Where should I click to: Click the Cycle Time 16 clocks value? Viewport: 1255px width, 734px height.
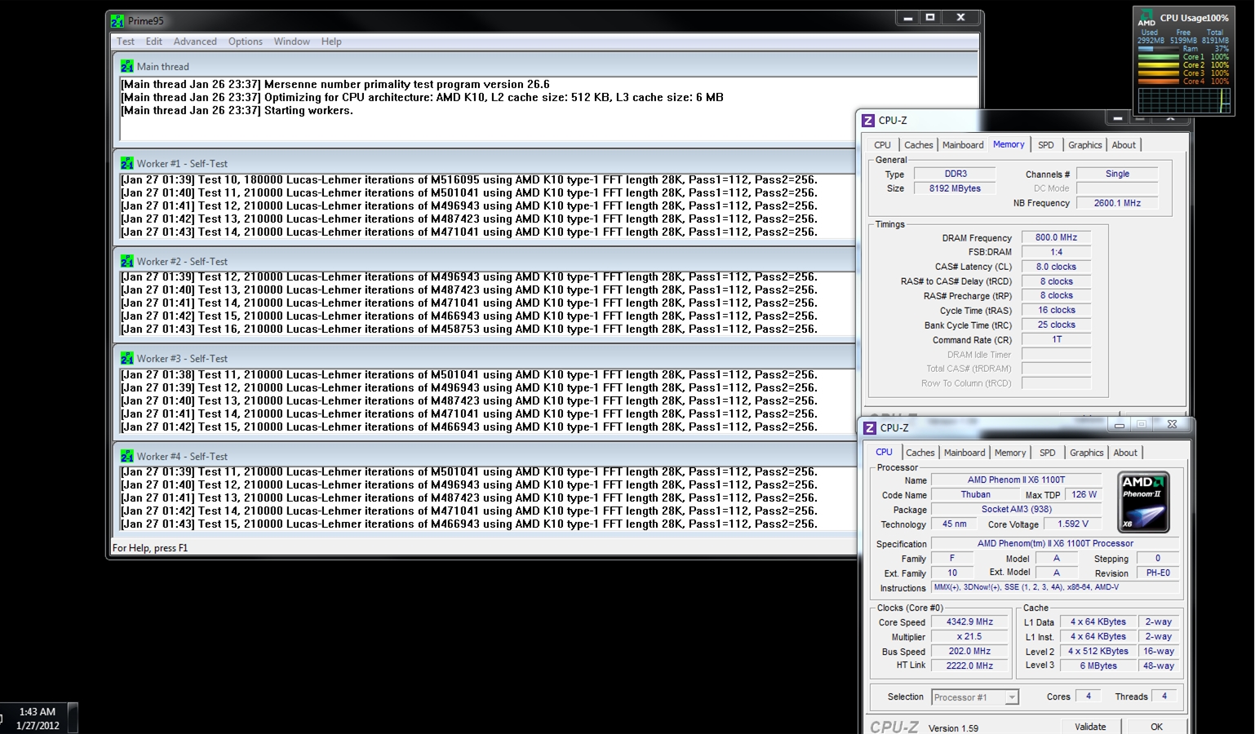click(1056, 310)
